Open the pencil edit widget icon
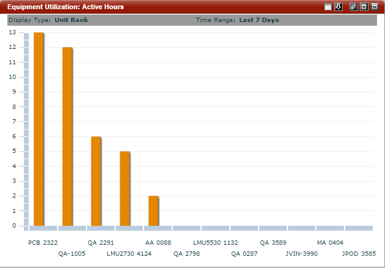This screenshot has width=385, height=268. click(x=354, y=7)
